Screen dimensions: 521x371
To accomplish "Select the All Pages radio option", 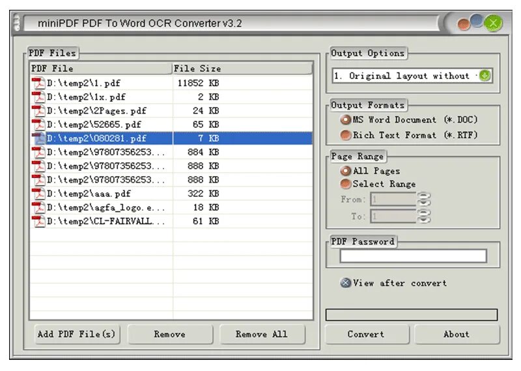I will (370, 171).
